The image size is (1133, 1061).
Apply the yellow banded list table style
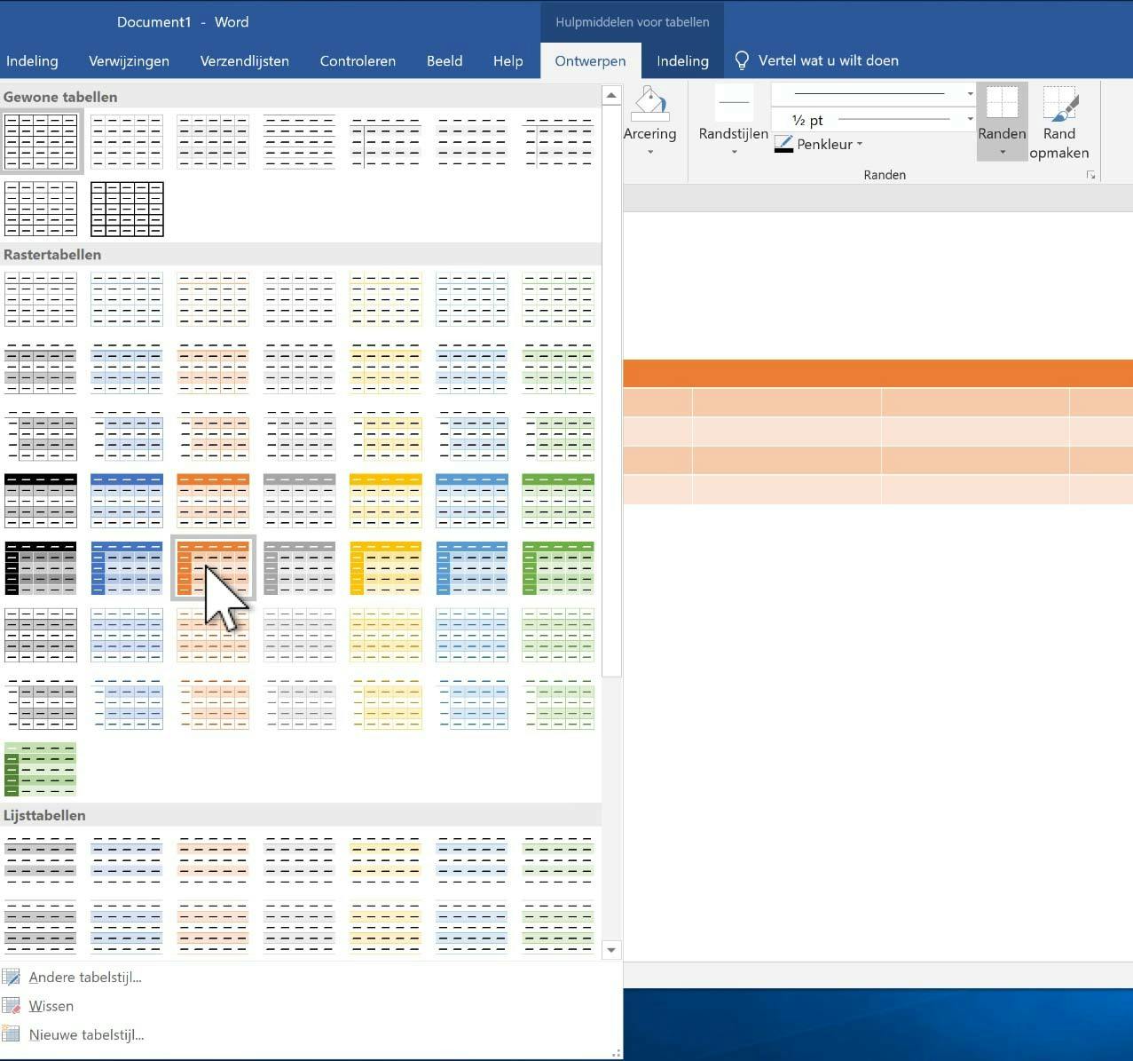point(385,859)
